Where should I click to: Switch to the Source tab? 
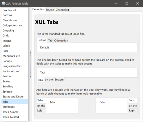(50, 10)
